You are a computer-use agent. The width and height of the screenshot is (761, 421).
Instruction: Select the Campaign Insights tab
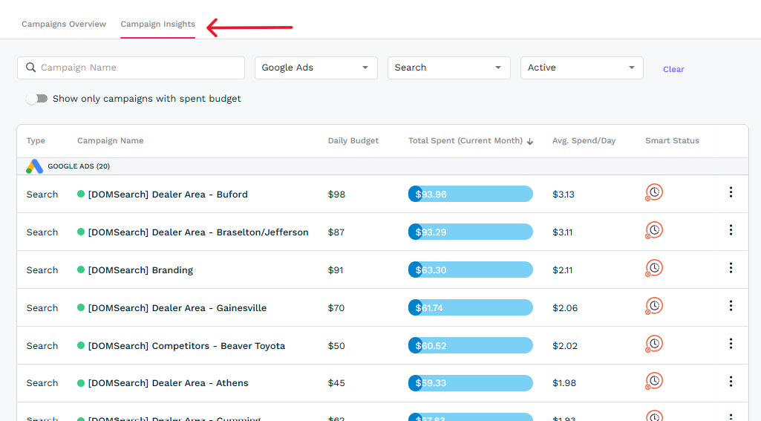pos(157,25)
